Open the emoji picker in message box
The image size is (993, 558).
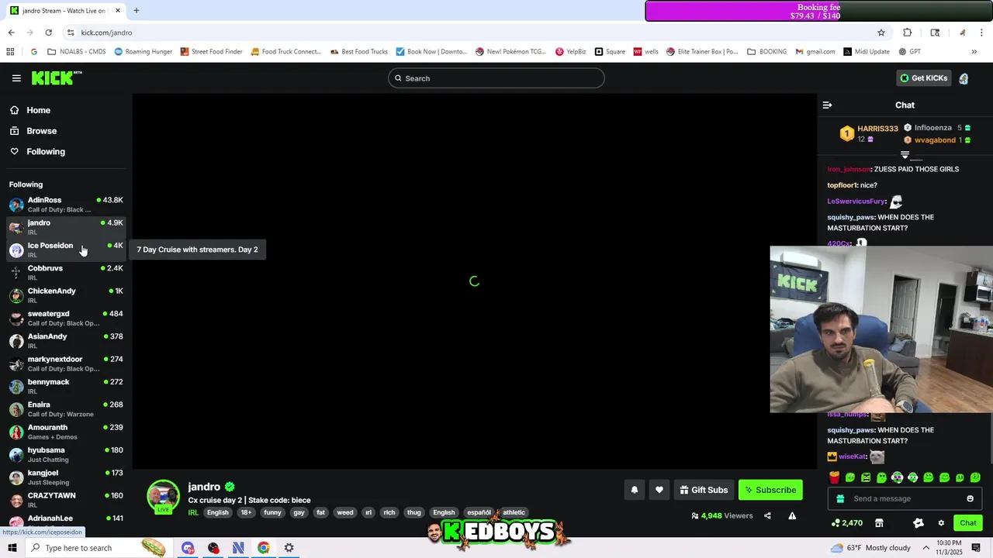click(x=970, y=499)
